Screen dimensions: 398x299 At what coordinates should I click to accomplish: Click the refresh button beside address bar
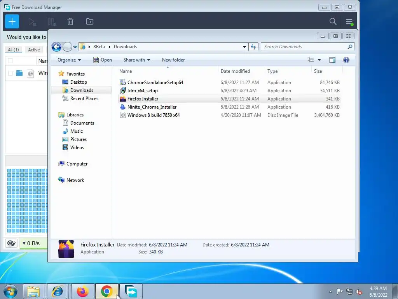coord(253,47)
